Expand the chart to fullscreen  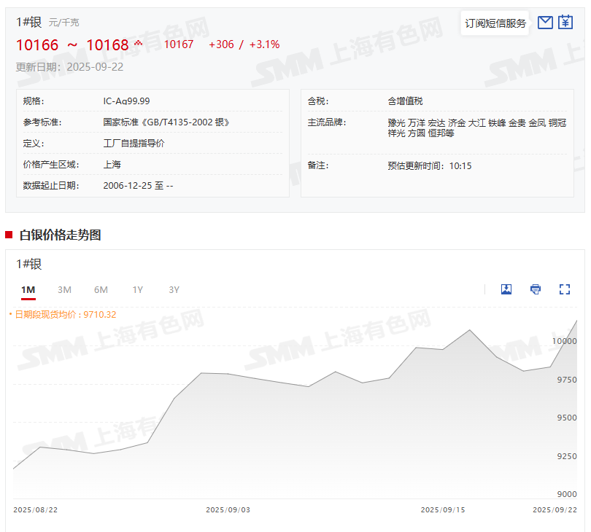click(x=564, y=289)
